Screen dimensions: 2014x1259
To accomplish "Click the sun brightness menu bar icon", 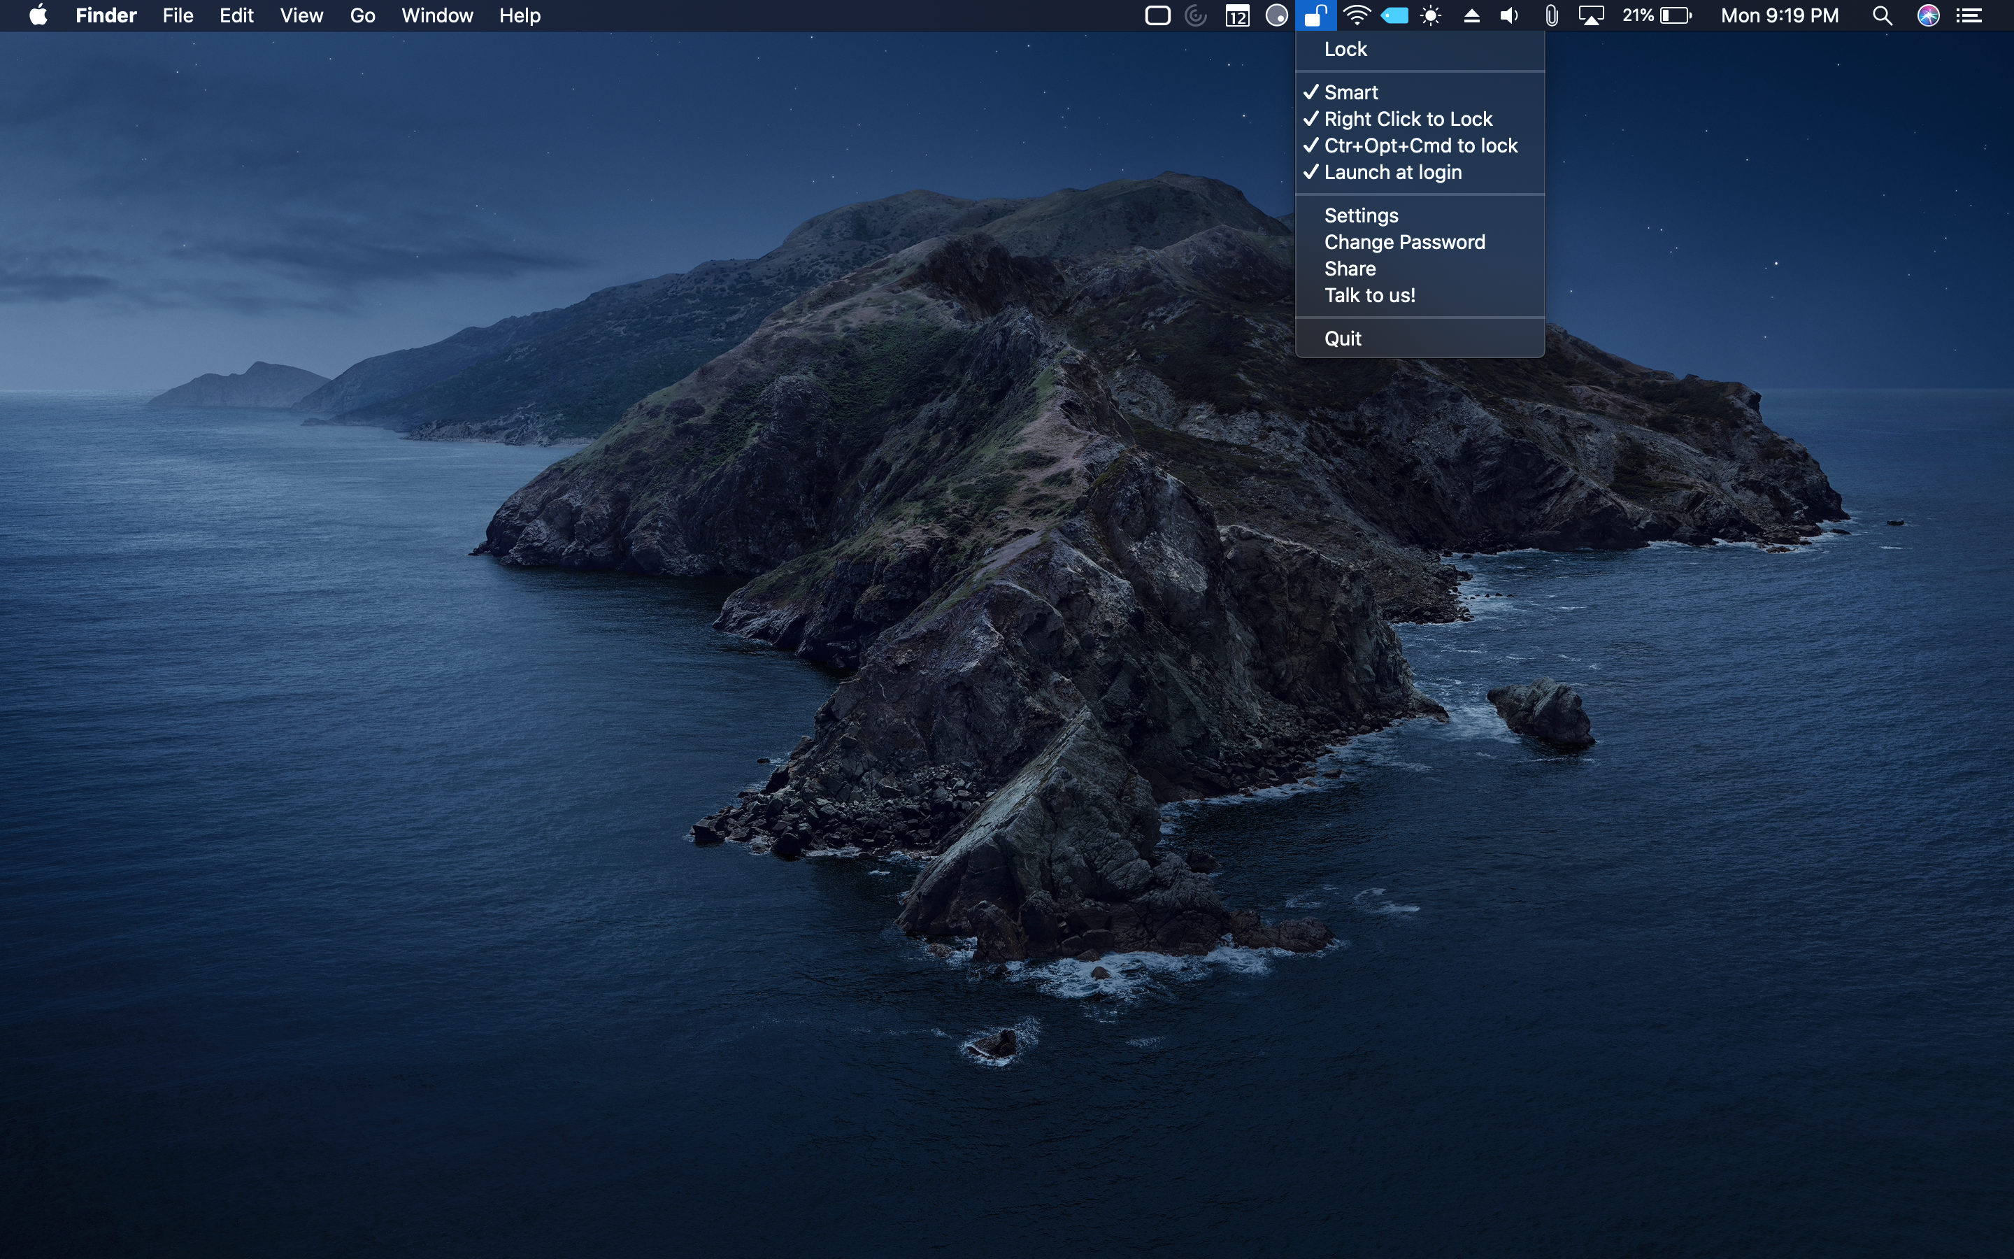I will coord(1431,16).
